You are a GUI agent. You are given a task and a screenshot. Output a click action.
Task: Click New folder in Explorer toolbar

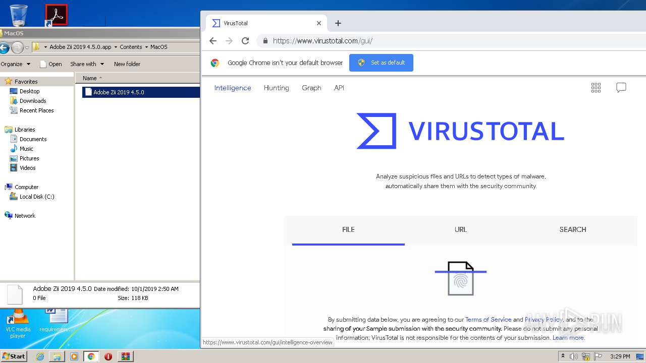(x=127, y=64)
